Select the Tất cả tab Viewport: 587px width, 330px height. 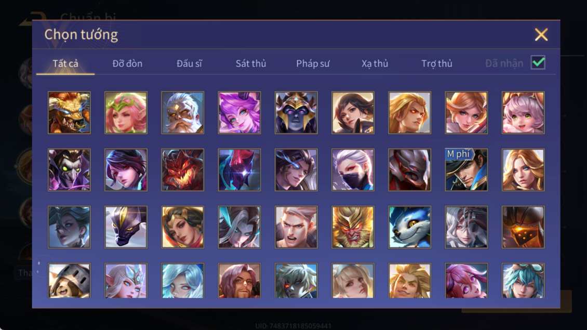click(x=65, y=64)
